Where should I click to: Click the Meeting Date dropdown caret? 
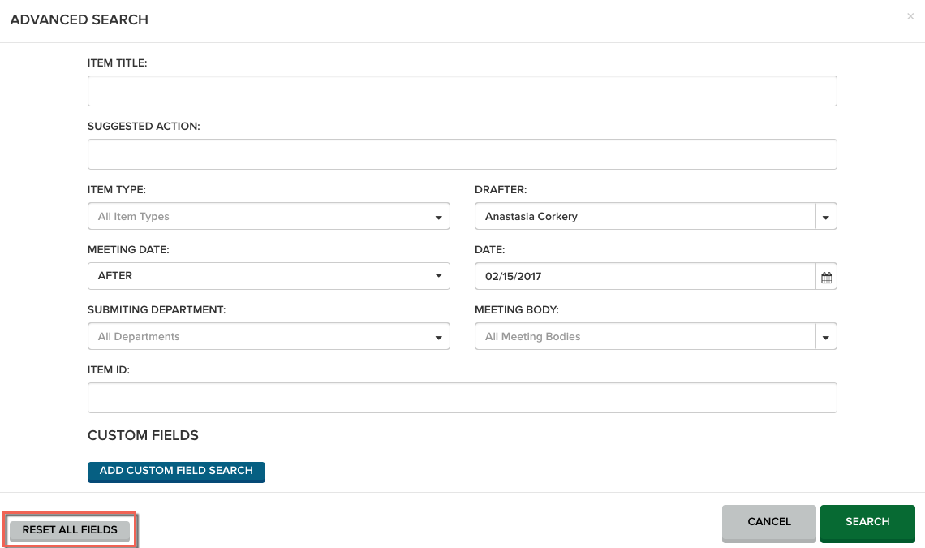point(439,276)
